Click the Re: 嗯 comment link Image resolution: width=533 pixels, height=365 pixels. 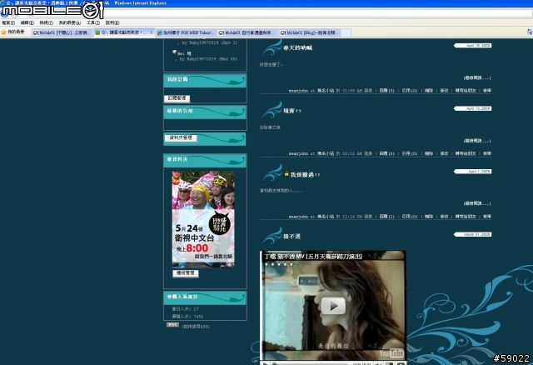pos(184,53)
